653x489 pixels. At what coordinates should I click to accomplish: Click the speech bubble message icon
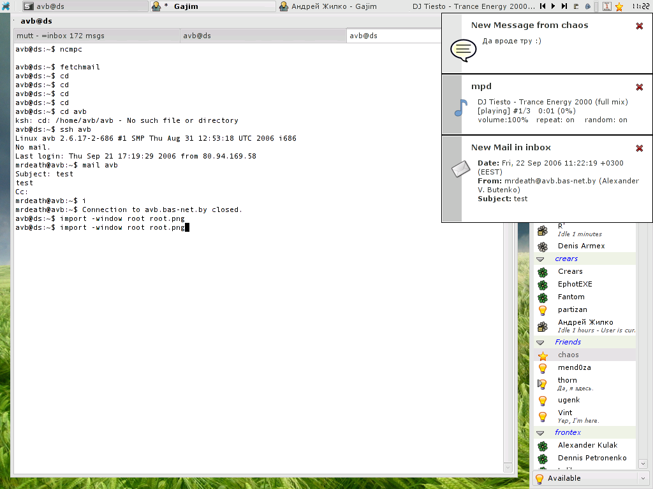[463, 50]
